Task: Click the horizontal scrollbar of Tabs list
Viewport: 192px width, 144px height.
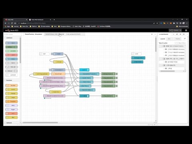Action: [x=168, y=71]
